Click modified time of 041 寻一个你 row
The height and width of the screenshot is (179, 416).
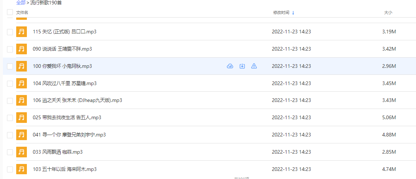click(x=291, y=135)
